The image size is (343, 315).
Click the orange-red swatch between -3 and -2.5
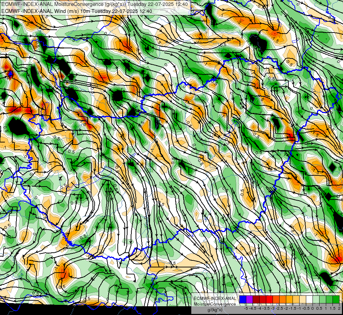(x=276, y=299)
